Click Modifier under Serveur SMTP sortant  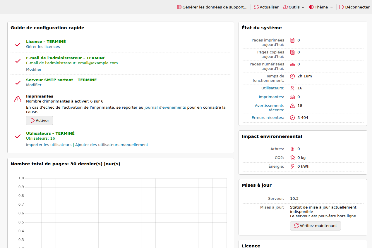[x=34, y=85]
